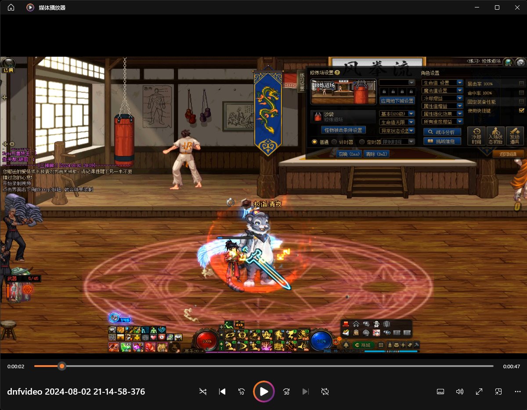
Task: Switch to mini player mode
Action: point(498,392)
